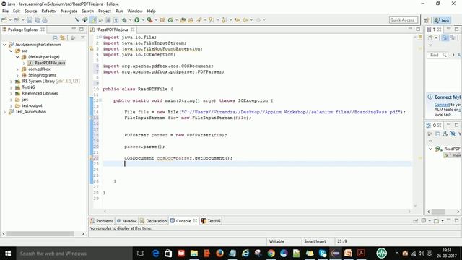Toggle Categorized view in Task List

click(x=445, y=38)
